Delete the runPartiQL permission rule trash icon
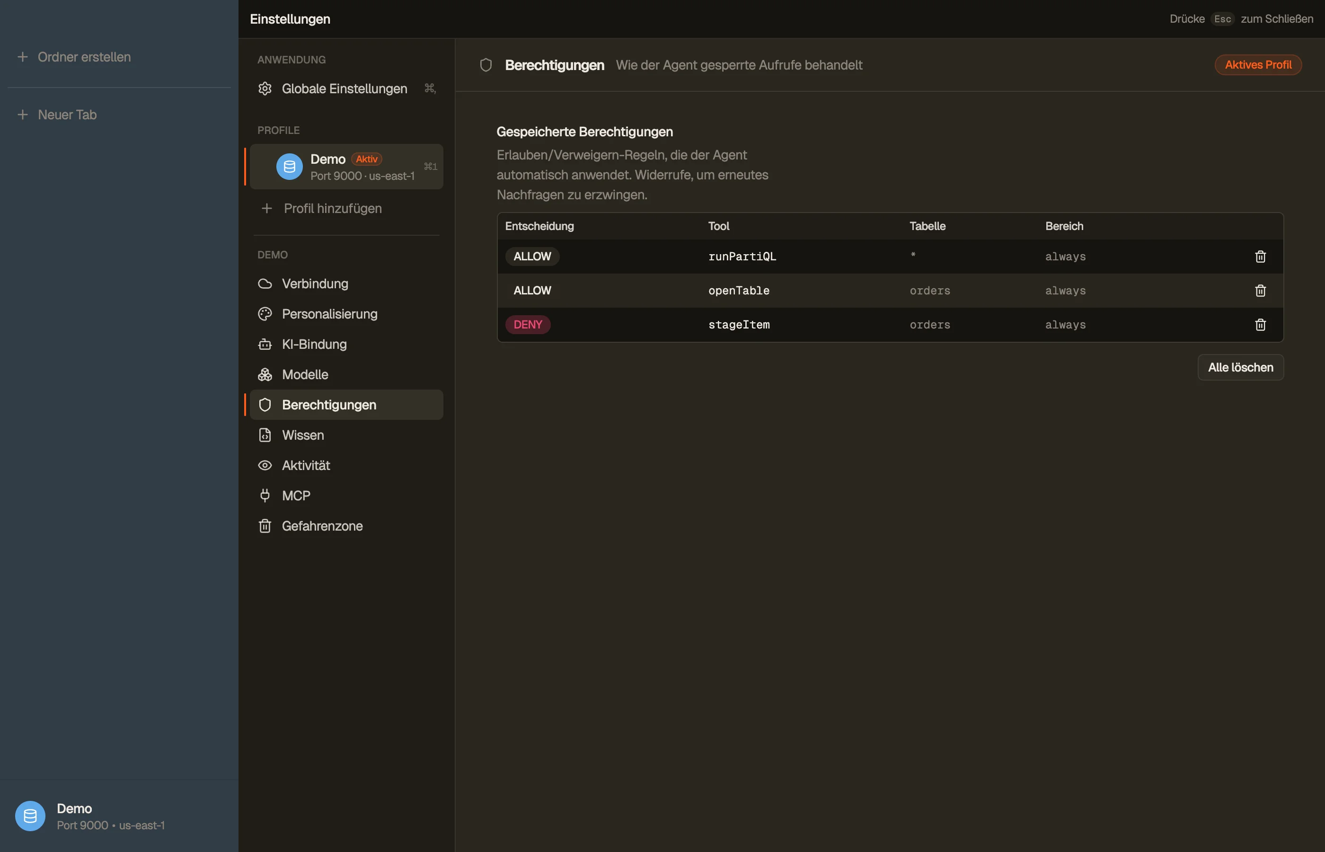Image resolution: width=1325 pixels, height=852 pixels. pos(1260,257)
